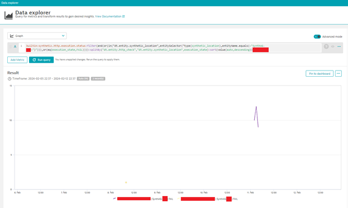
Task: Click into the metric query code editor
Action: [x=155, y=48]
